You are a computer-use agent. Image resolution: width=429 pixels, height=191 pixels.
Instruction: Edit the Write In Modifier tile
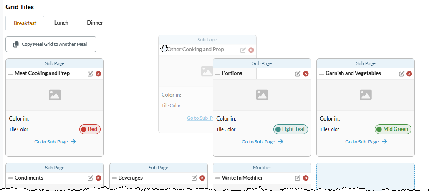[298, 178]
